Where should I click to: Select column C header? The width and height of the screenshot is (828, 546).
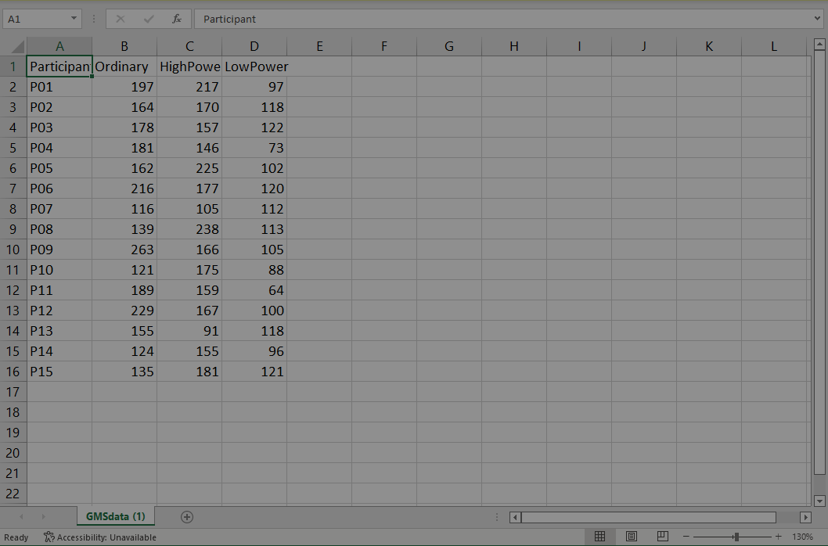189,46
